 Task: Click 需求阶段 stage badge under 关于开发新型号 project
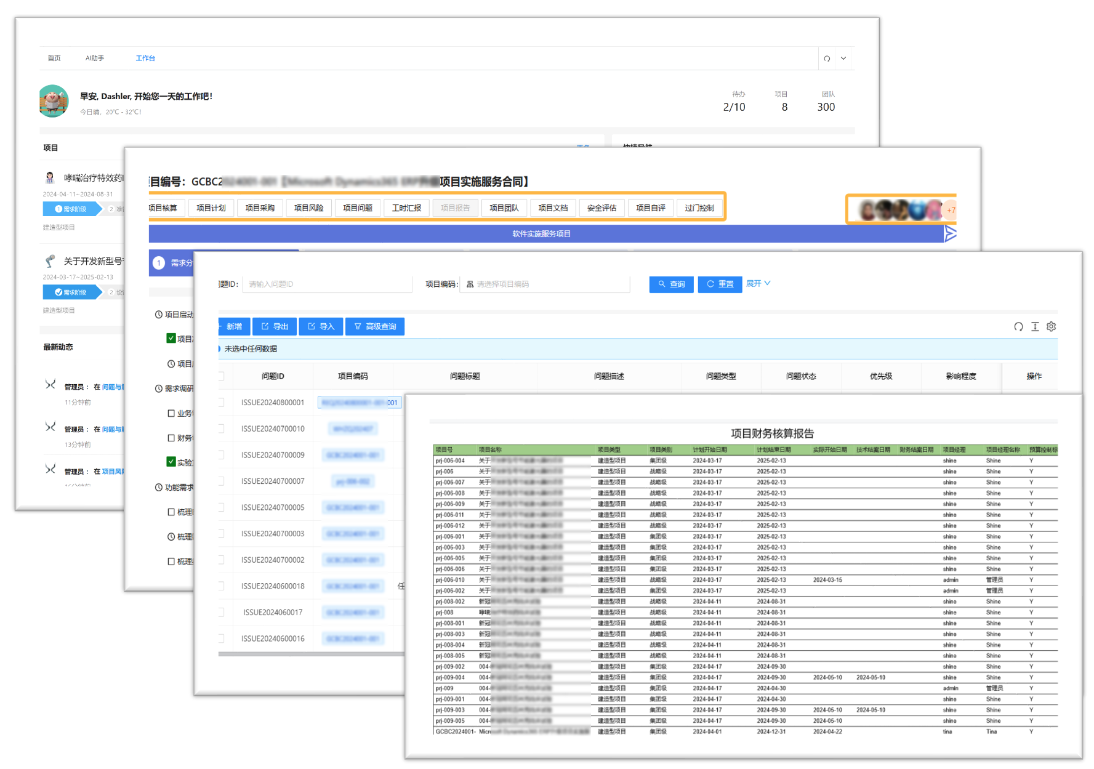[x=72, y=292]
